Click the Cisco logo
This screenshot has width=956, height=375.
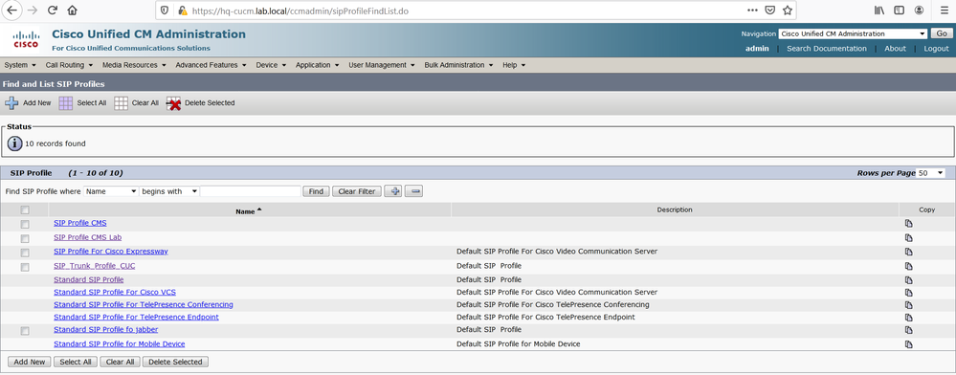tap(26, 39)
